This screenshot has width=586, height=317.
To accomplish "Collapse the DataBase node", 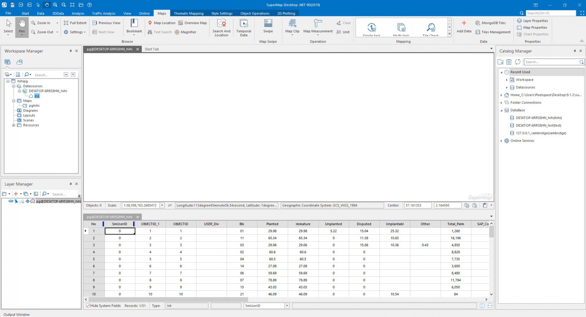I will [501, 110].
